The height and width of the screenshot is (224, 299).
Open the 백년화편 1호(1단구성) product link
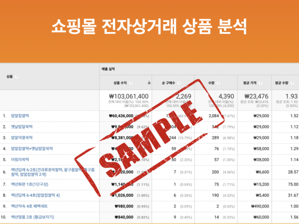point(29,184)
